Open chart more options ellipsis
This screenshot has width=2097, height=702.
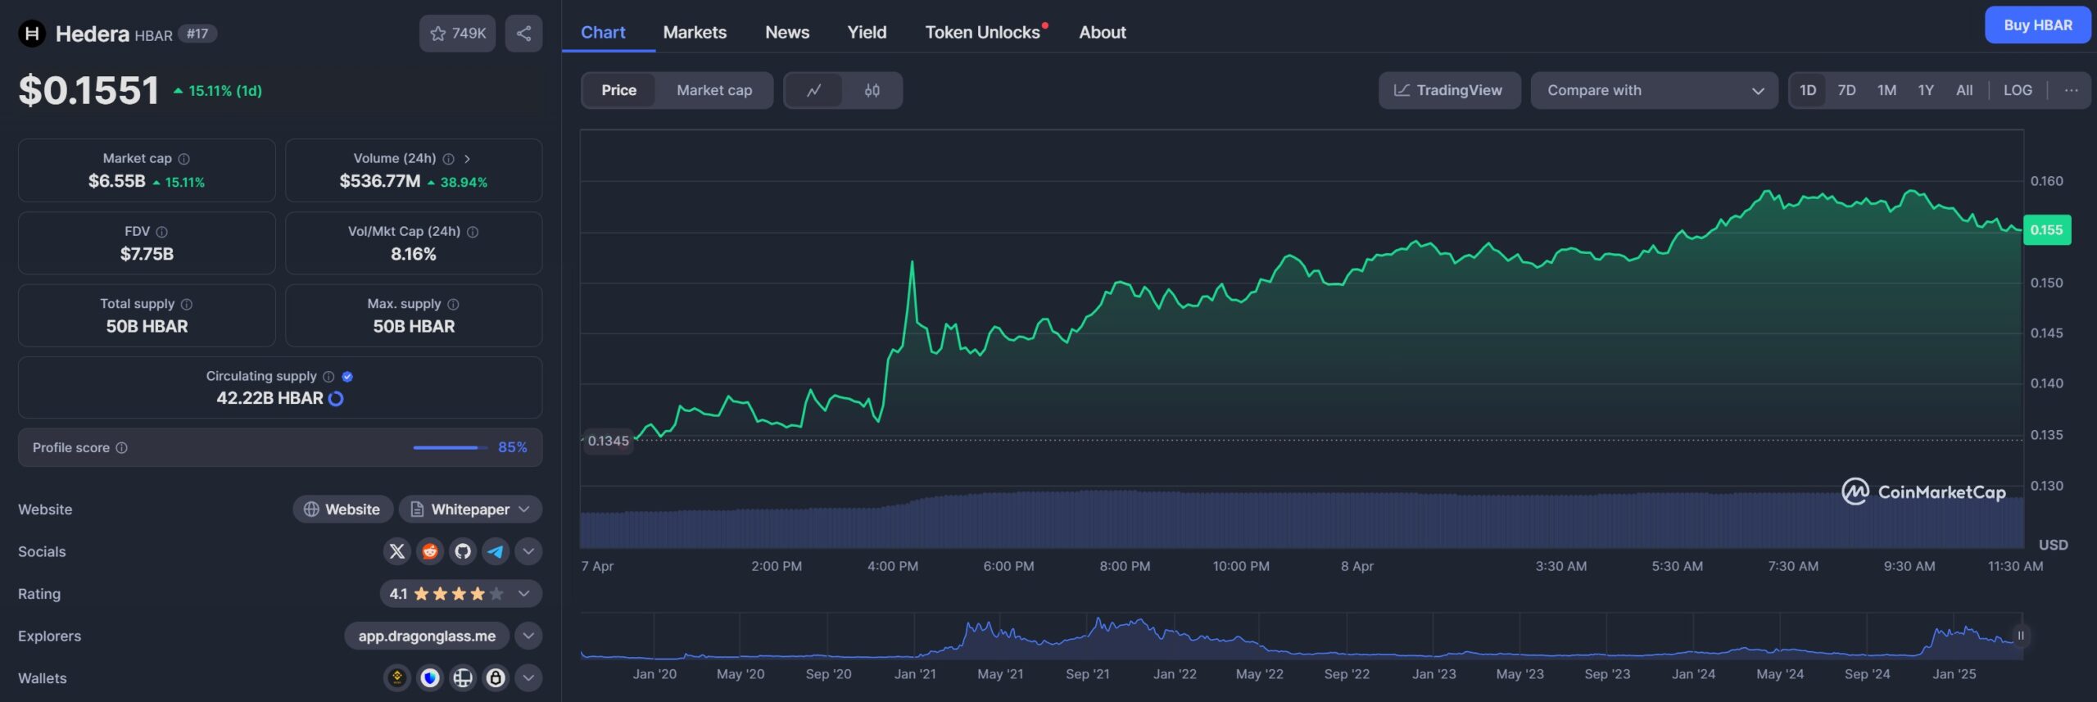point(2071,90)
